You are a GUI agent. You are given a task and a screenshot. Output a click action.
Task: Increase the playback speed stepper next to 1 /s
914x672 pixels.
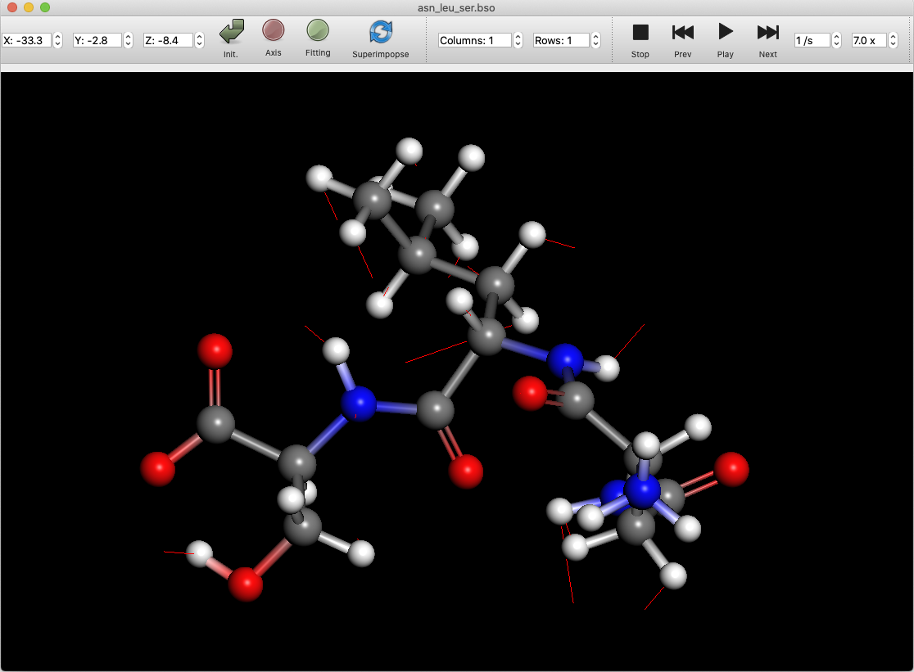(x=836, y=35)
